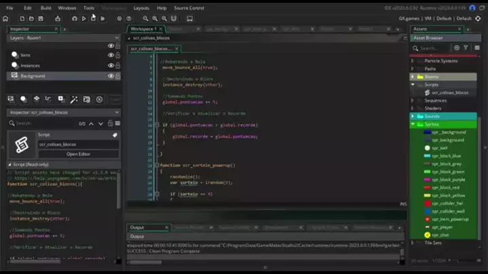Image resolution: width=488 pixels, height=274 pixels.
Task: Click the Zoom Out magnifier icon
Action: (x=145, y=18)
